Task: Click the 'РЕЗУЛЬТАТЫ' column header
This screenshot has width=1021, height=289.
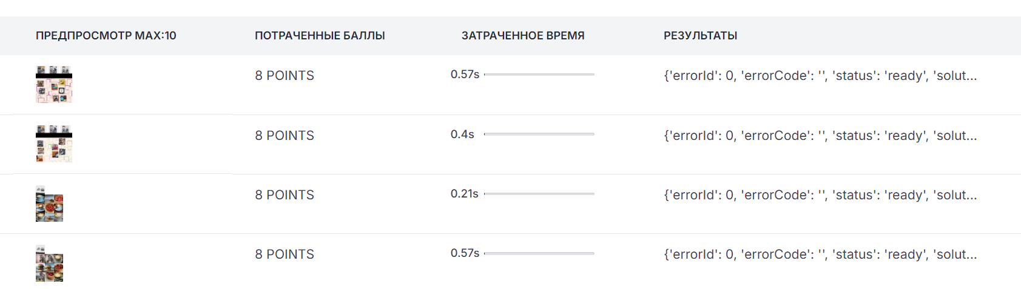Action: [x=700, y=36]
